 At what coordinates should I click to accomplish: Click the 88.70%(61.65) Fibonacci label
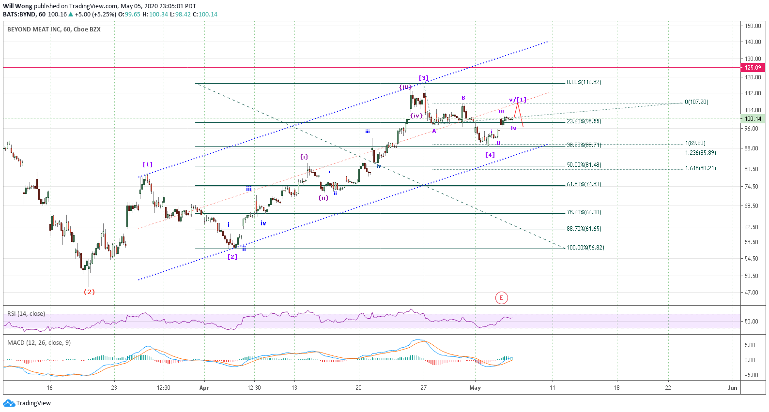pyautogui.click(x=584, y=229)
